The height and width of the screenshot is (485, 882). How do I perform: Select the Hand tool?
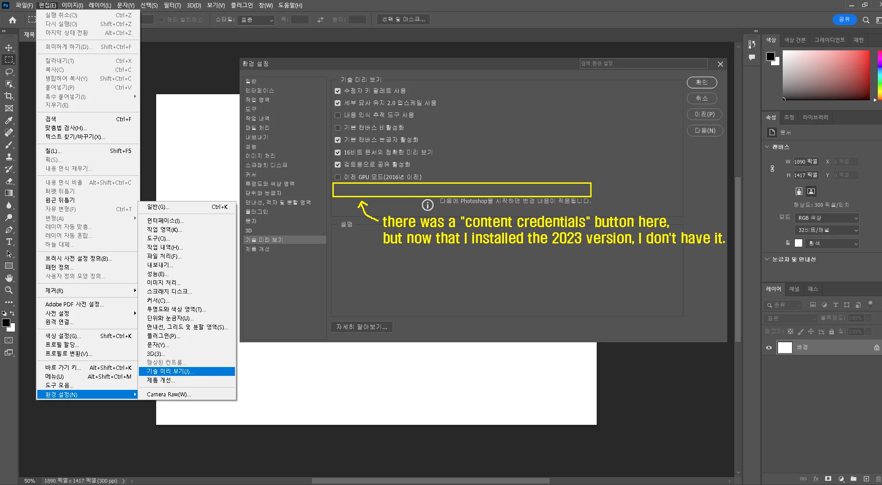tap(9, 278)
